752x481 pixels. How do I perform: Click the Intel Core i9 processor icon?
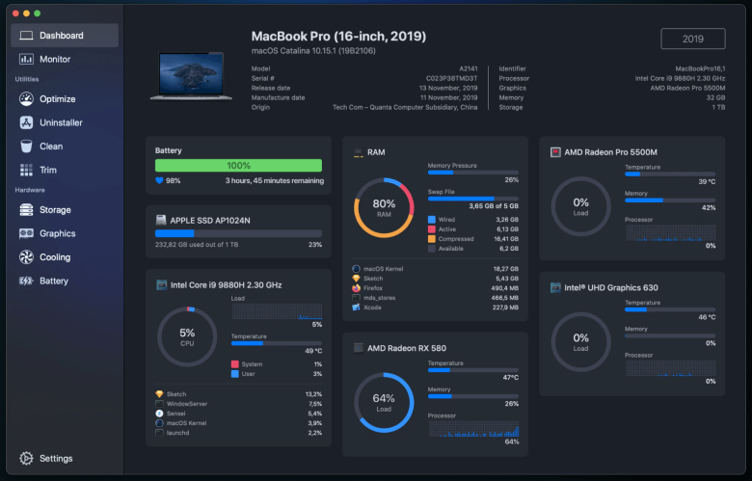[162, 285]
